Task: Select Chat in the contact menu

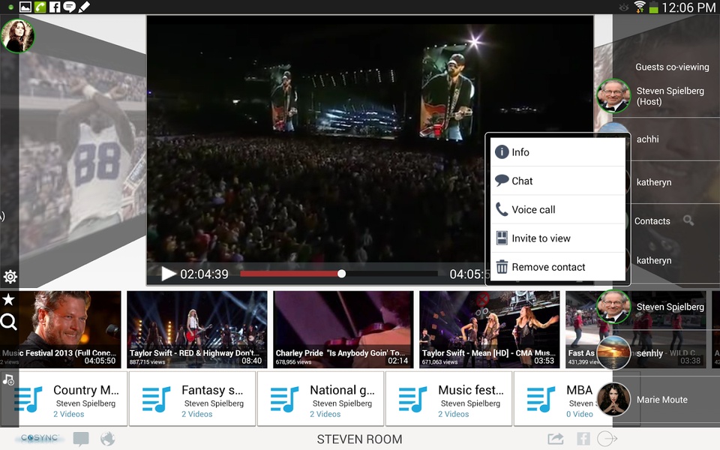Action: pos(558,181)
